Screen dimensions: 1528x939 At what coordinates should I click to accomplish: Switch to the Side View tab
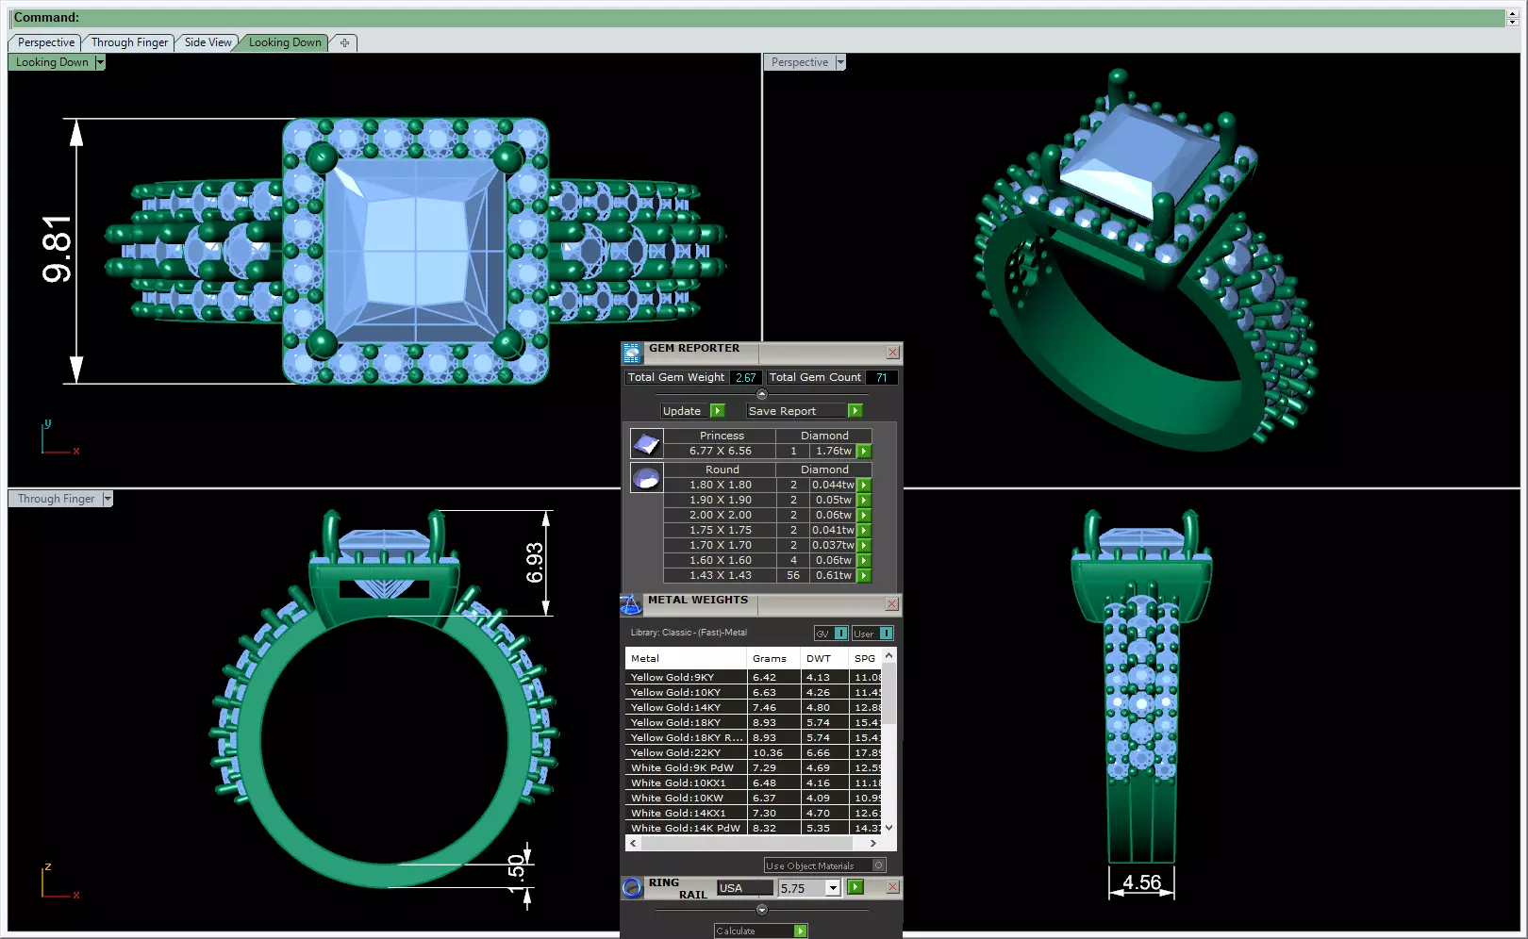[x=208, y=42]
